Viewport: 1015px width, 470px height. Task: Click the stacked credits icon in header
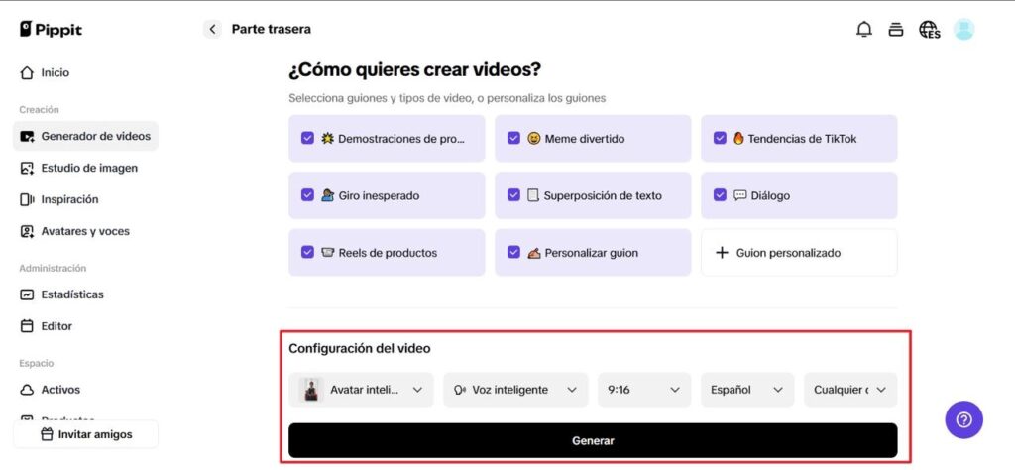click(896, 29)
